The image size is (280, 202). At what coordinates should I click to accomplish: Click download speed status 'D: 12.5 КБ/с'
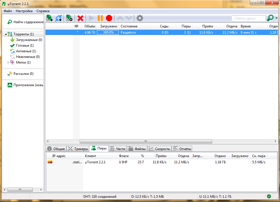point(147,197)
